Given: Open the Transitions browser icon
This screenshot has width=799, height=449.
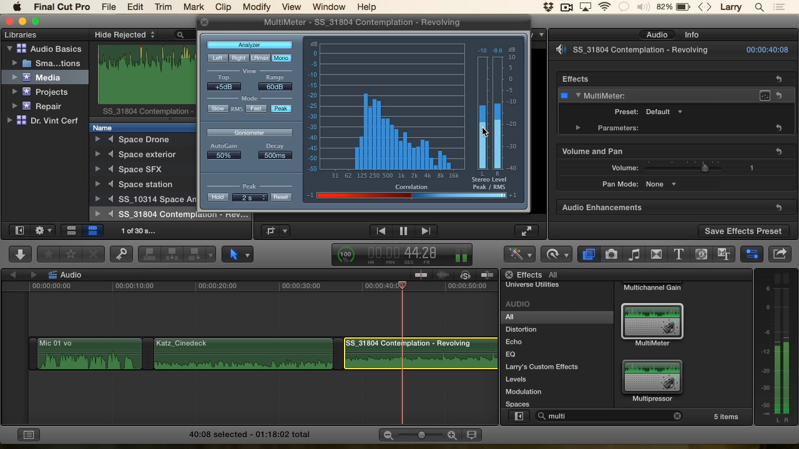Looking at the screenshot, I should pos(656,254).
